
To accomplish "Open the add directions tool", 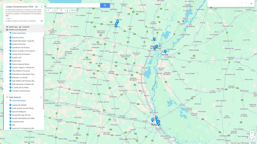I will [70, 10].
